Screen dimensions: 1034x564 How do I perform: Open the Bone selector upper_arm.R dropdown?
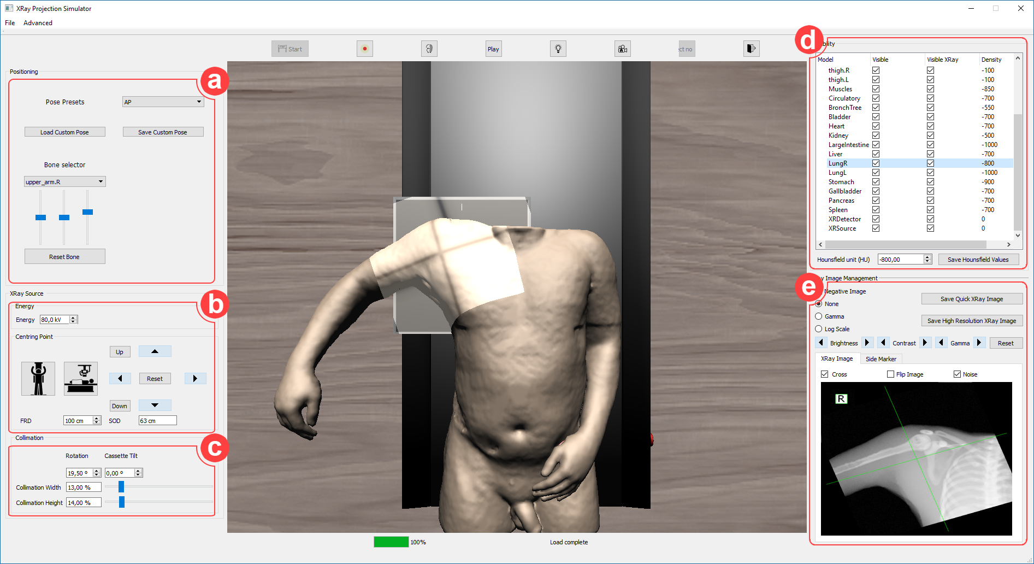(x=64, y=182)
